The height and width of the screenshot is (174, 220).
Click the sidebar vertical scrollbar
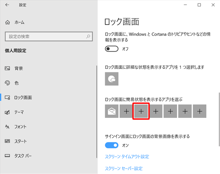(97, 112)
